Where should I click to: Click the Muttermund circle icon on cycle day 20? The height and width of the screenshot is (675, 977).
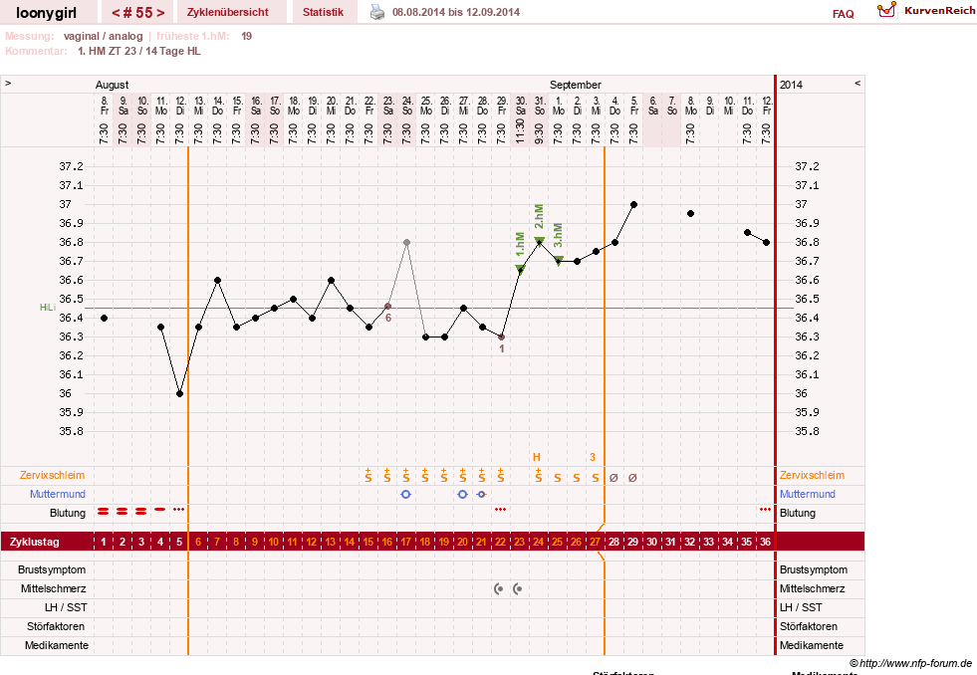(x=462, y=495)
